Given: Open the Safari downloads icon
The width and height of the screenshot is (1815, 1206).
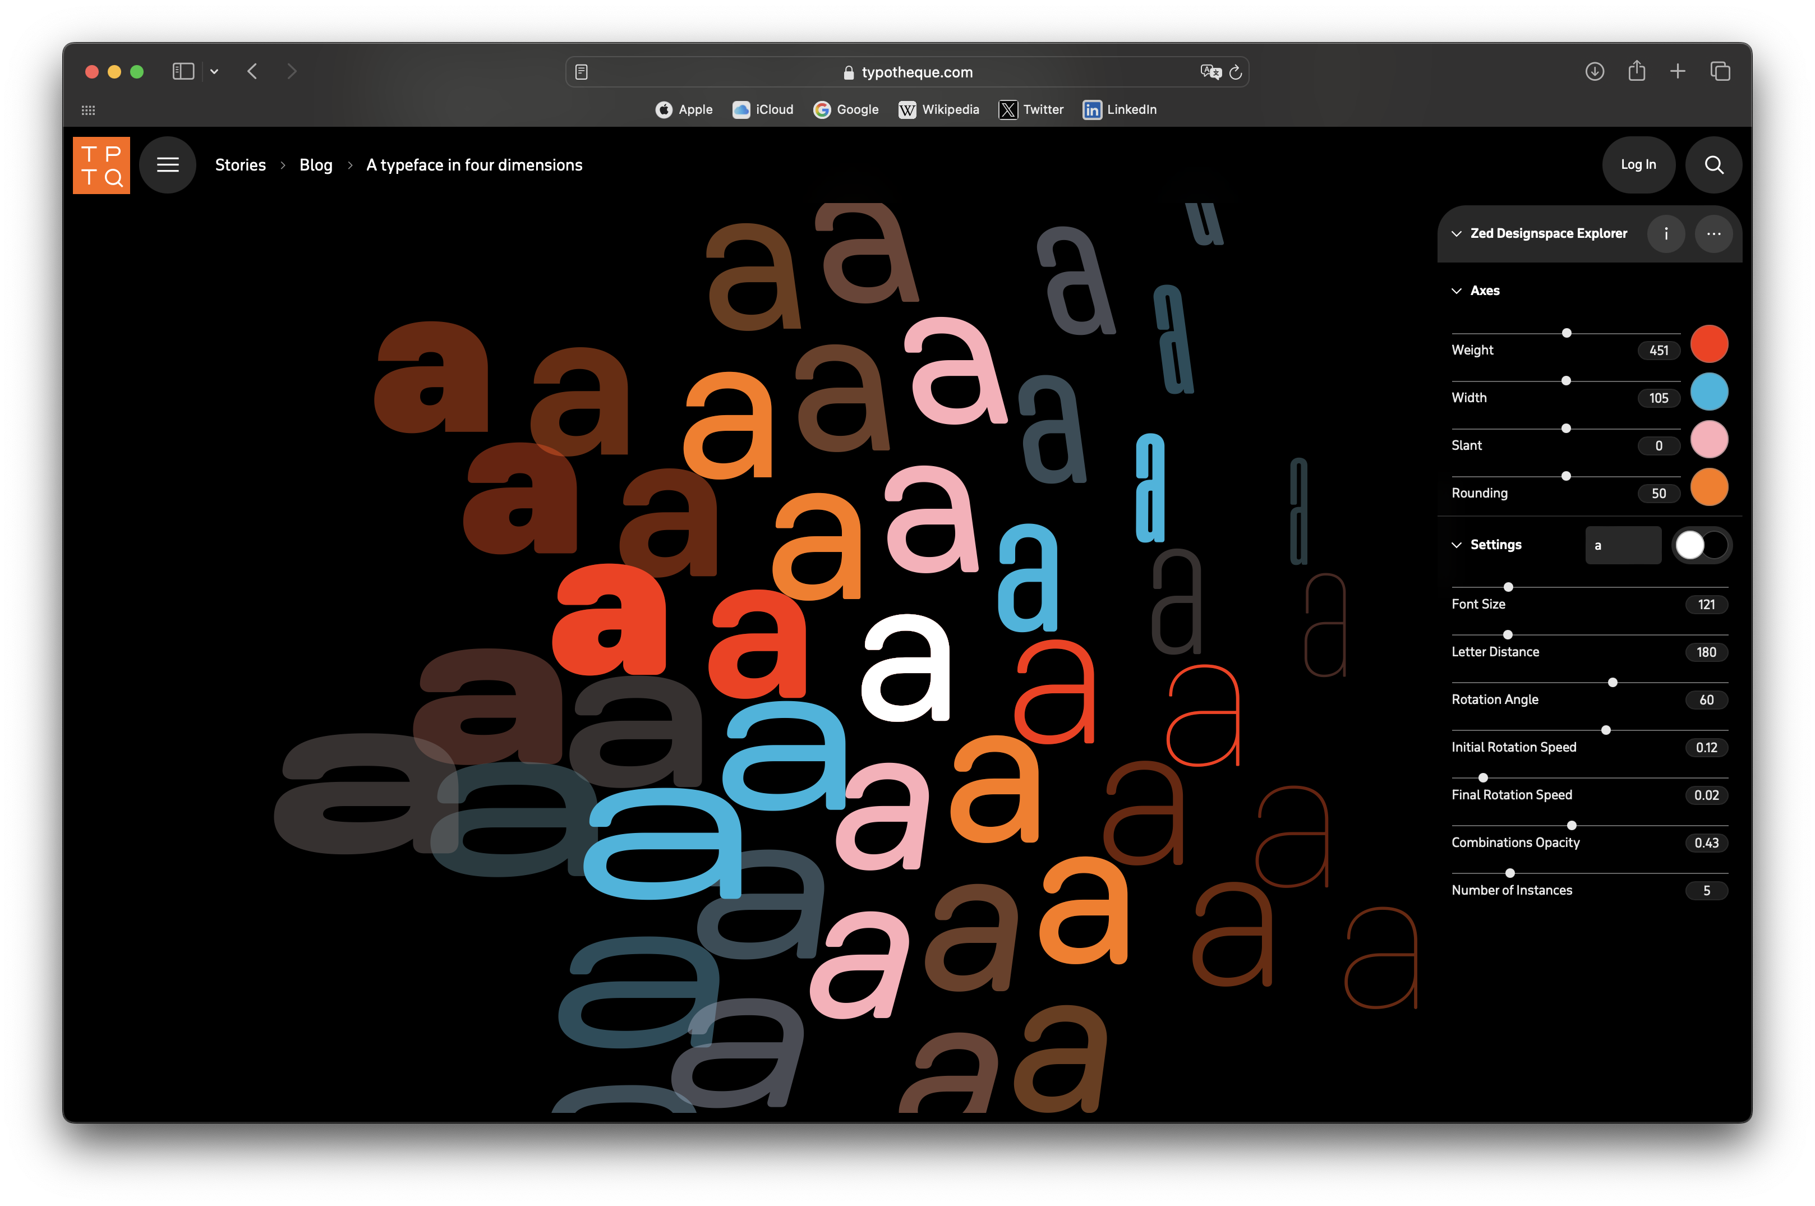Looking at the screenshot, I should click(1594, 72).
